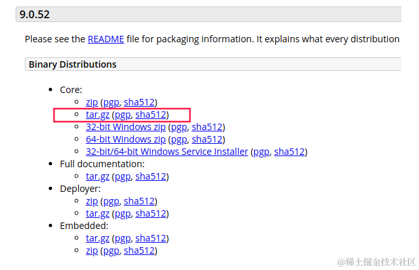Viewport: 419px width, 270px height.
Task: Open the README link
Action: tap(106, 39)
